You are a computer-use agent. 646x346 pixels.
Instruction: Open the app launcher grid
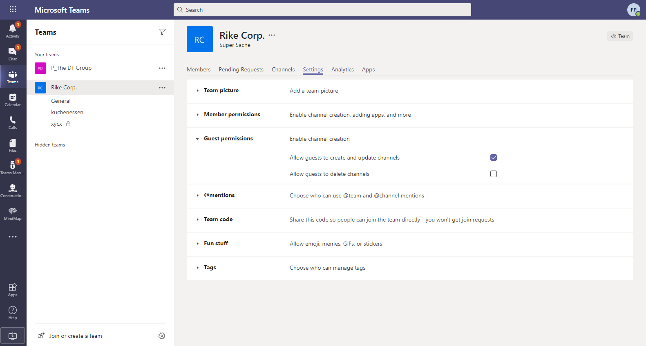click(13, 9)
